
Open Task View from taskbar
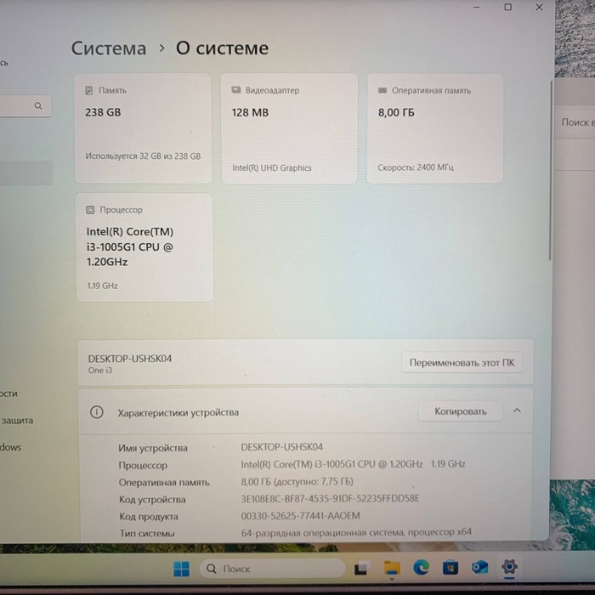point(361,568)
